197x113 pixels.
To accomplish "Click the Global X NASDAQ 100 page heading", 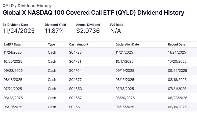I will tap(93, 13).
